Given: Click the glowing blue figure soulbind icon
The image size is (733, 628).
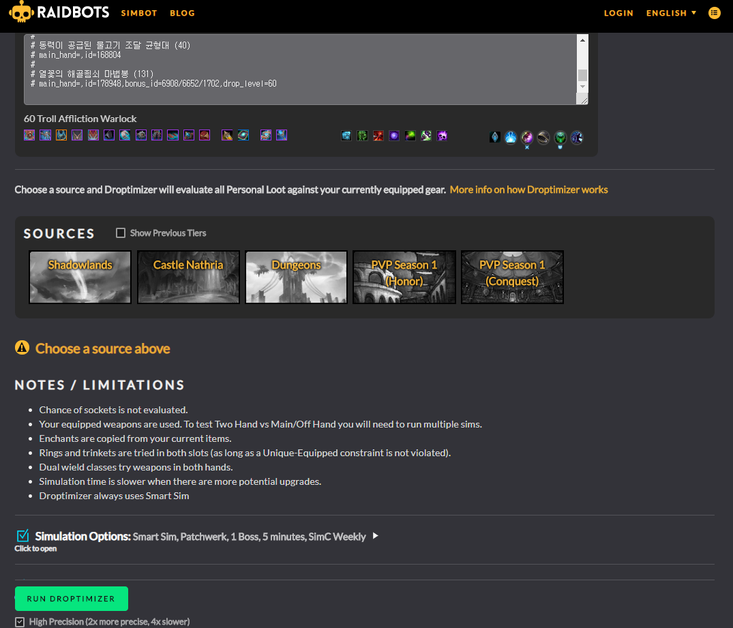Looking at the screenshot, I should pyautogui.click(x=511, y=138).
